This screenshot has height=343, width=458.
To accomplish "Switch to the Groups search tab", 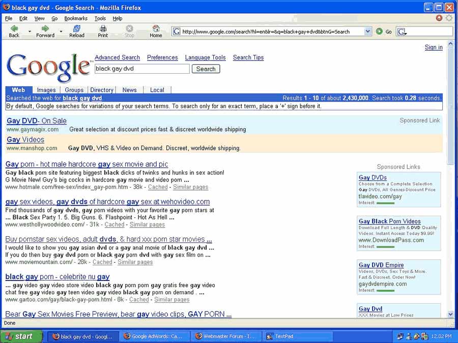I will pos(74,90).
